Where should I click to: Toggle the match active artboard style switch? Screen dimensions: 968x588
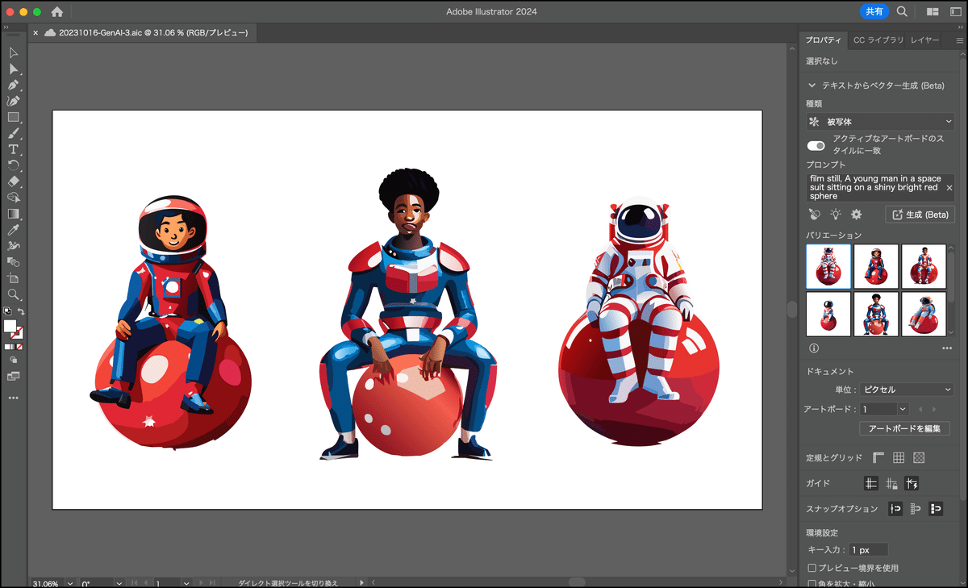coord(816,145)
